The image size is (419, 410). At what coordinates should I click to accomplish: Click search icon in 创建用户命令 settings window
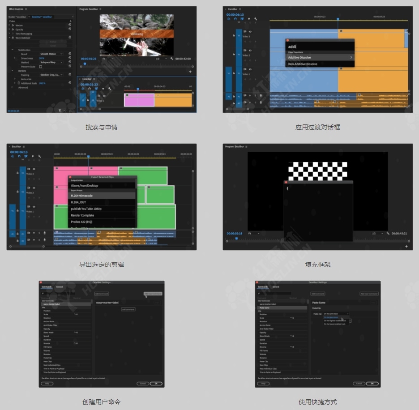(43, 294)
